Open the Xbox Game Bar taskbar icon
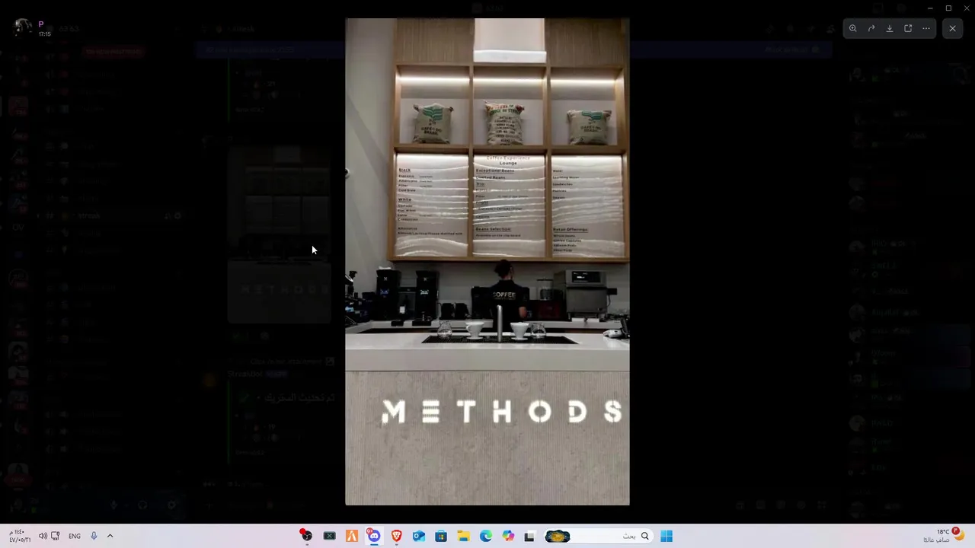This screenshot has width=975, height=548. [329, 536]
